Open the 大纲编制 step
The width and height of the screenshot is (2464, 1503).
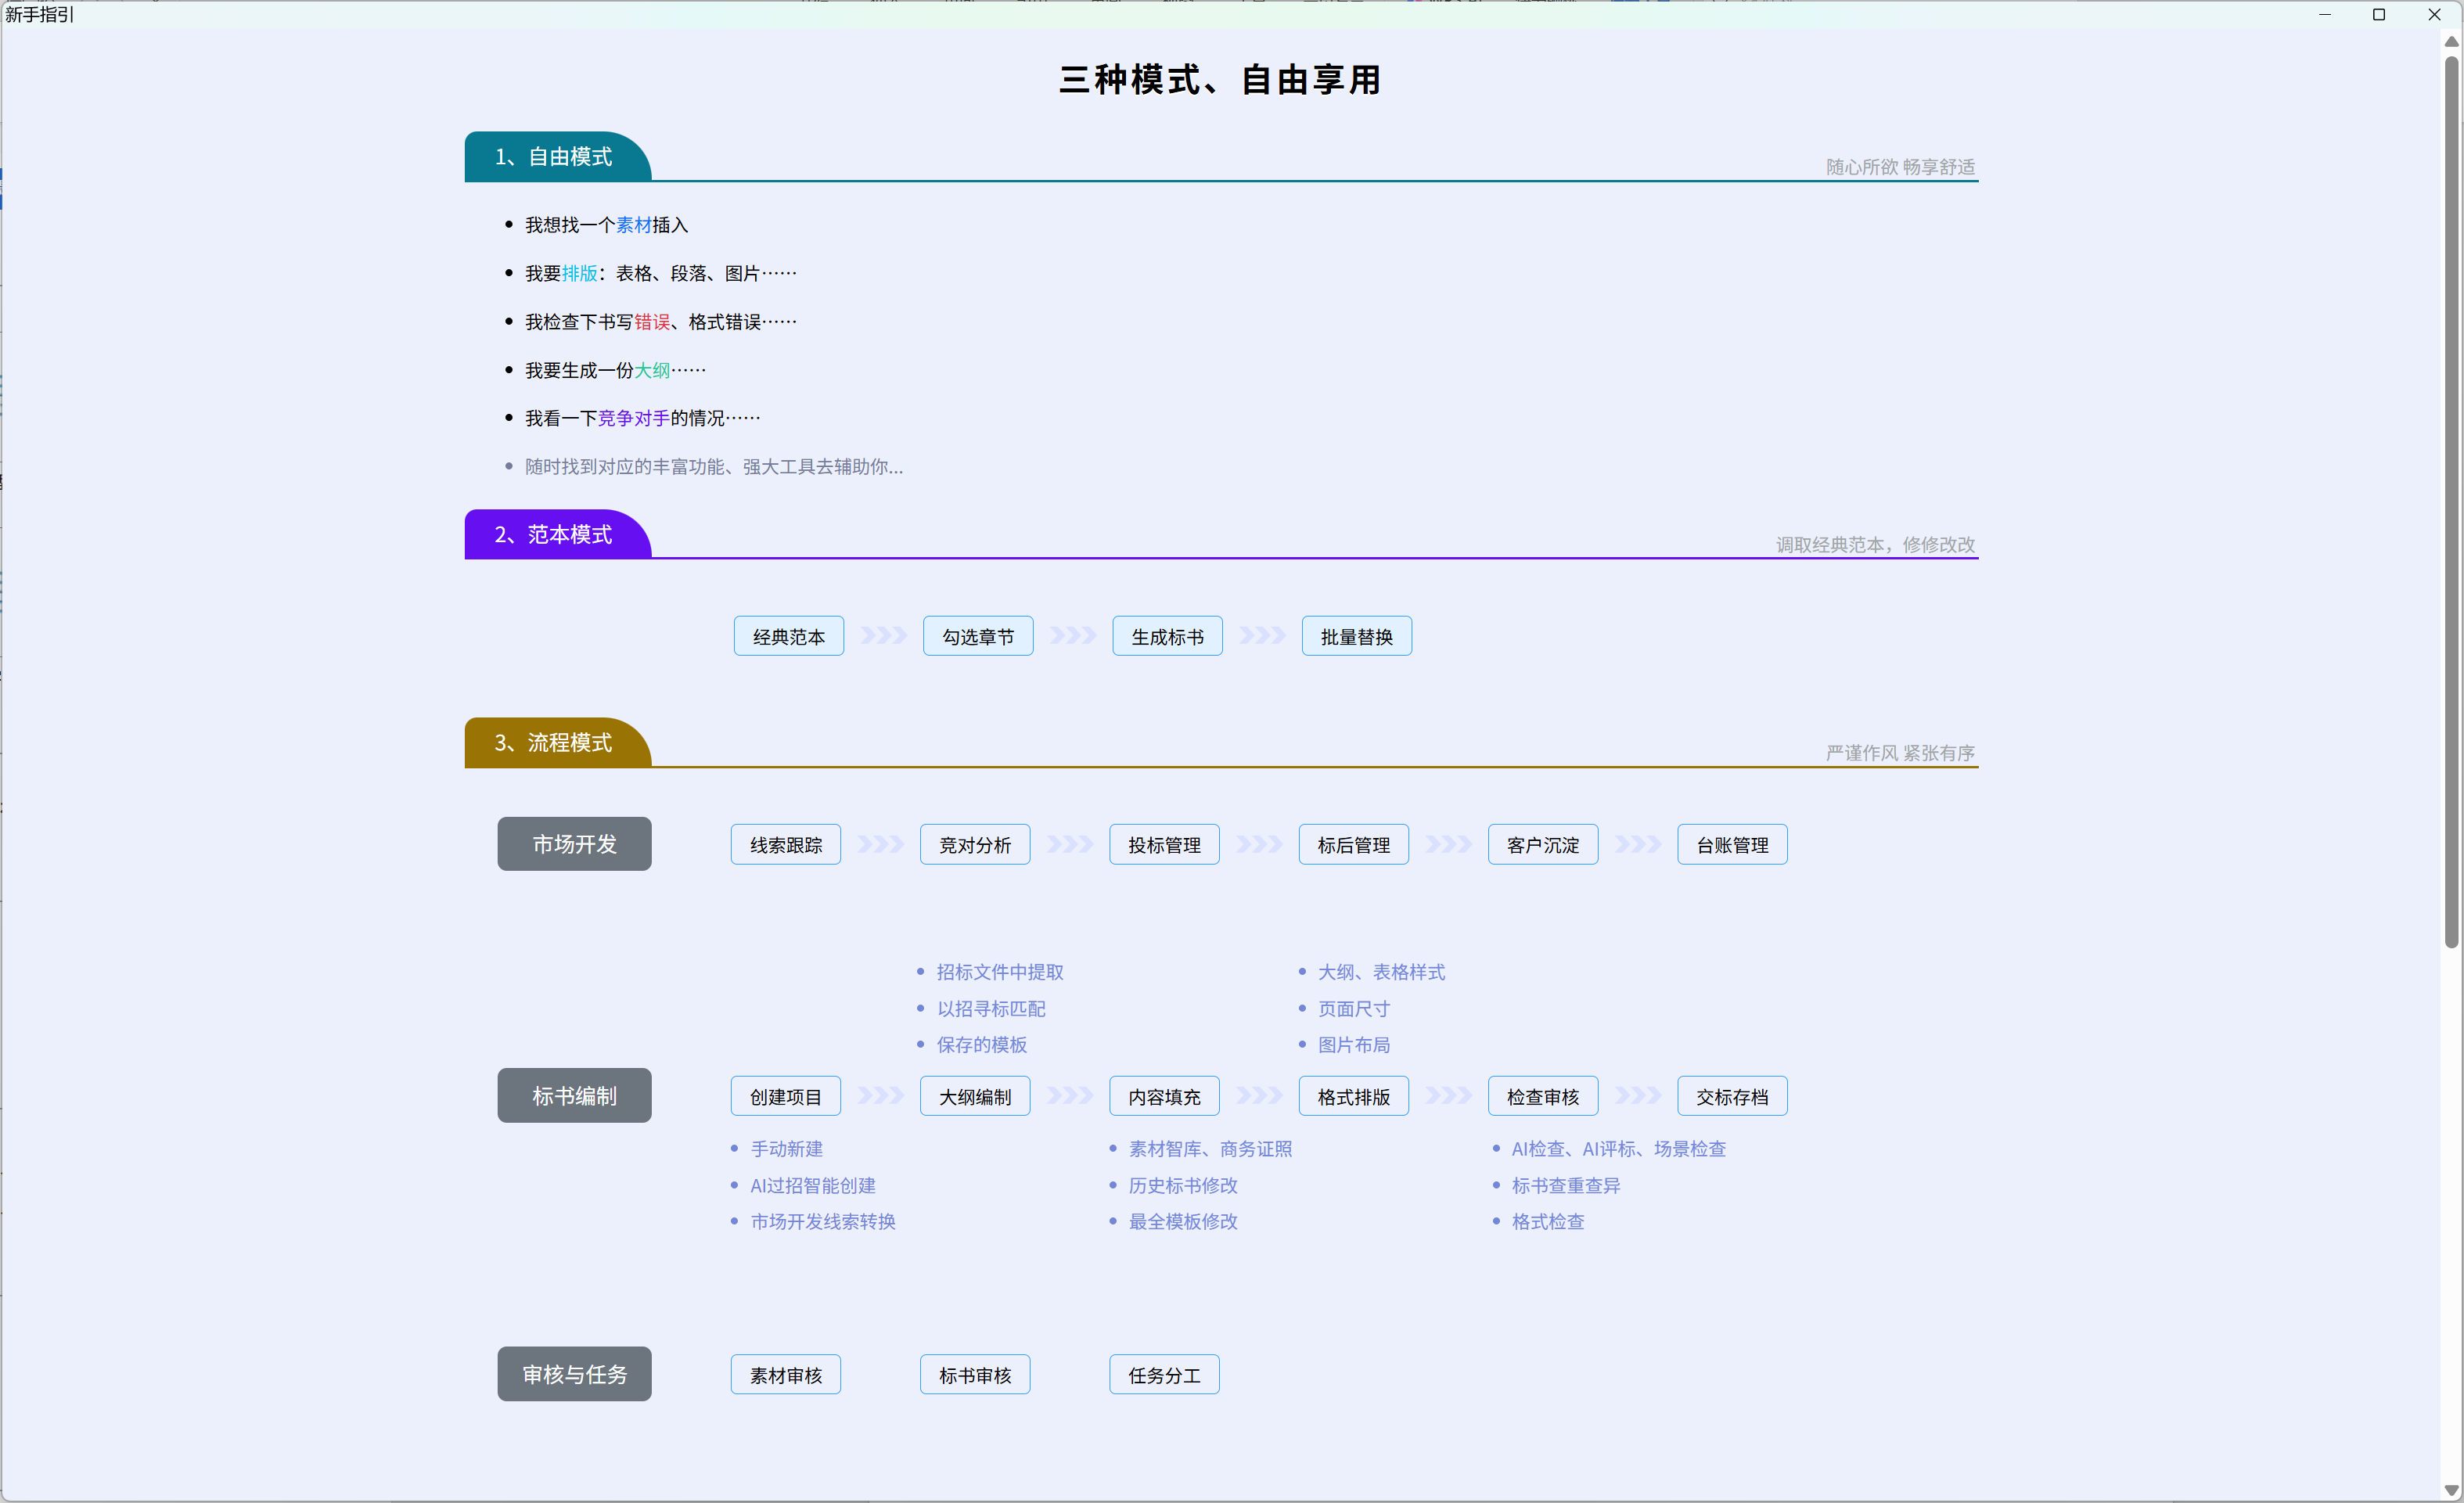pos(974,1097)
